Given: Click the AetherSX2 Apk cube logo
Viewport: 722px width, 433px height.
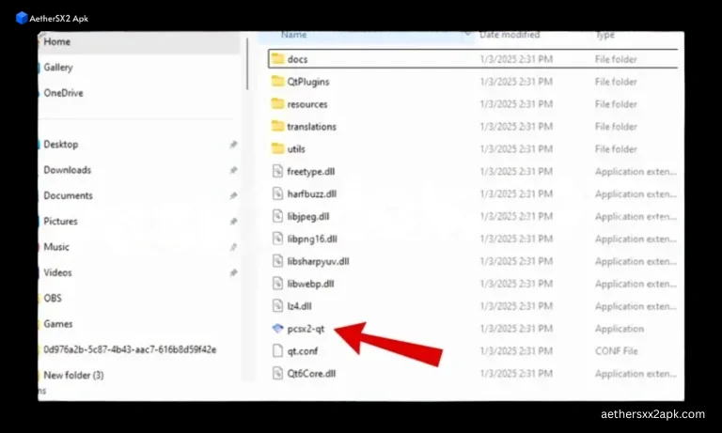Looking at the screenshot, I should click(x=22, y=18).
